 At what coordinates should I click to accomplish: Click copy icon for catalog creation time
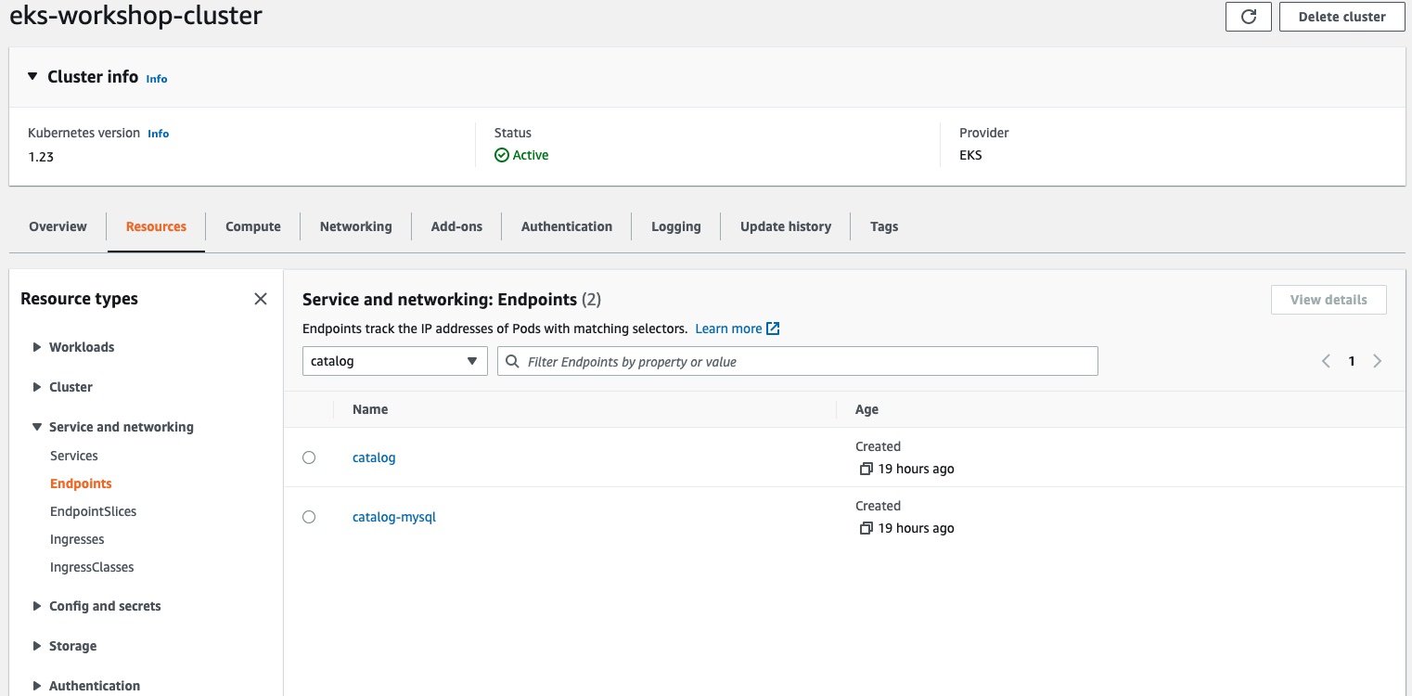(x=866, y=470)
